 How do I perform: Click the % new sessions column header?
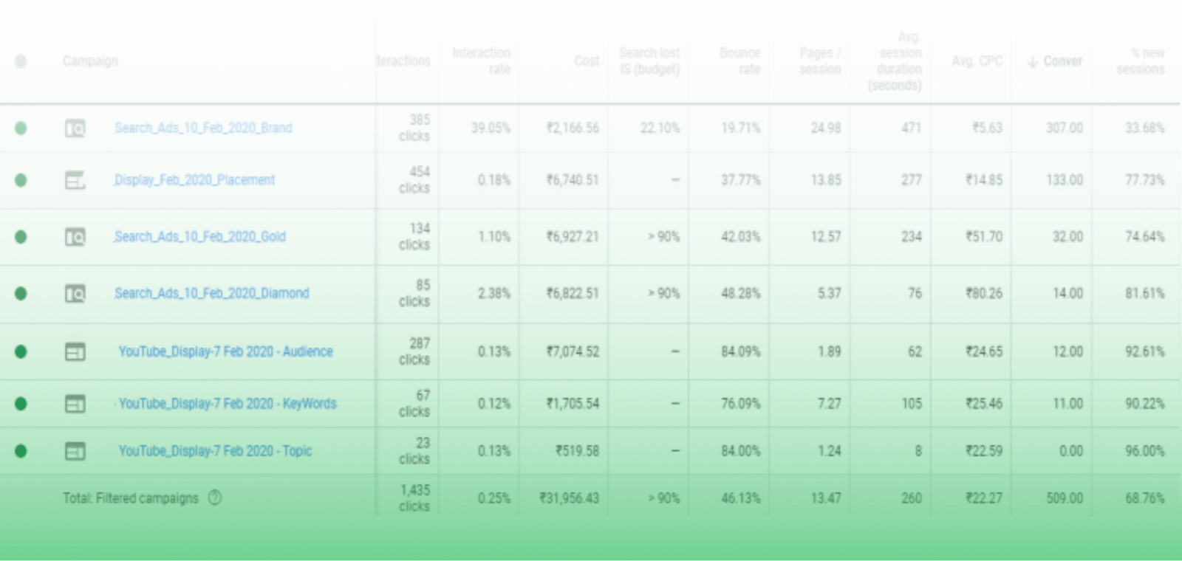click(1141, 61)
